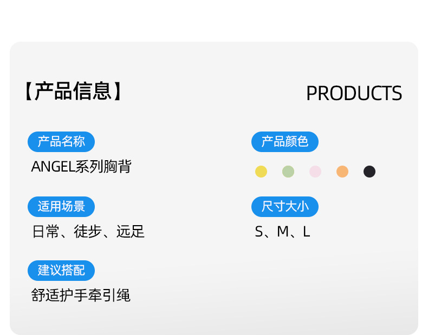
Task: Select the black color swatch
Action: point(369,172)
